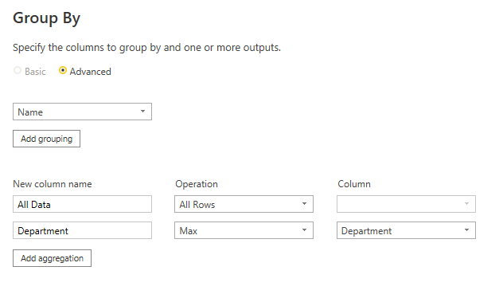Click the All Data column name field
Screen dimensions: 503x298
pos(82,204)
